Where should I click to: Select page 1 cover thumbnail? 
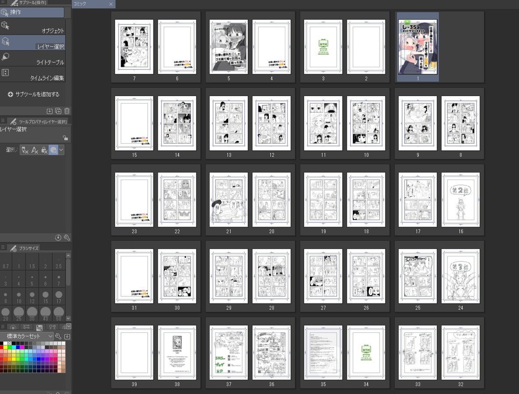(418, 47)
